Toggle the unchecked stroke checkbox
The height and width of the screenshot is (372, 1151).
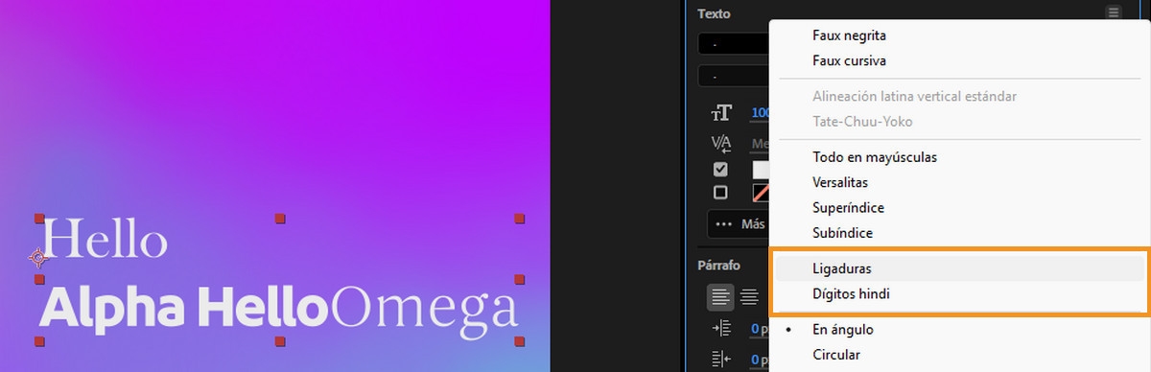720,192
